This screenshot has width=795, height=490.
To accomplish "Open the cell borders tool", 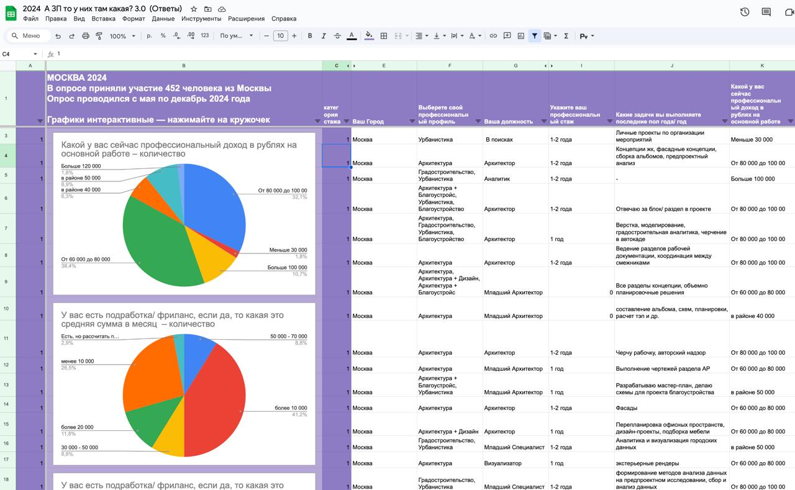I will click(384, 36).
